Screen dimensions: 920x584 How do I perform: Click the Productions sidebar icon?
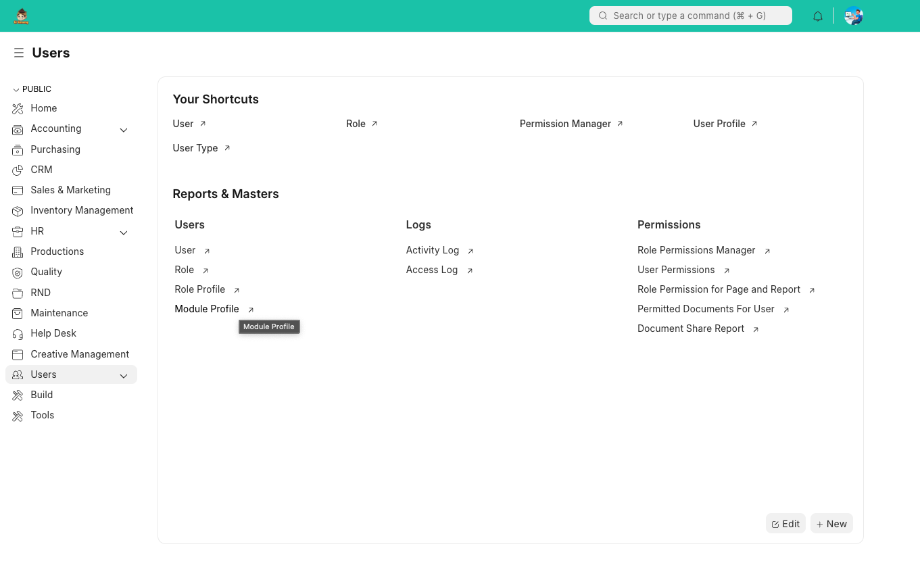pyautogui.click(x=18, y=251)
